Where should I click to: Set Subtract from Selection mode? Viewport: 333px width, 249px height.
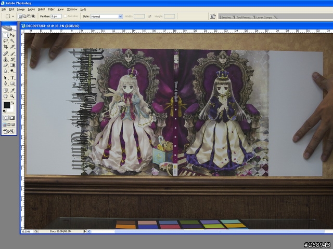(x=29, y=16)
